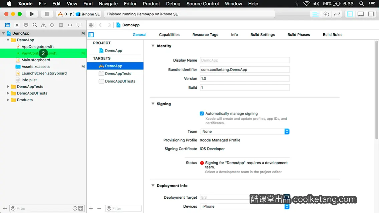This screenshot has width=379, height=213.
Task: Open the related items grid menu
Action: point(91,25)
